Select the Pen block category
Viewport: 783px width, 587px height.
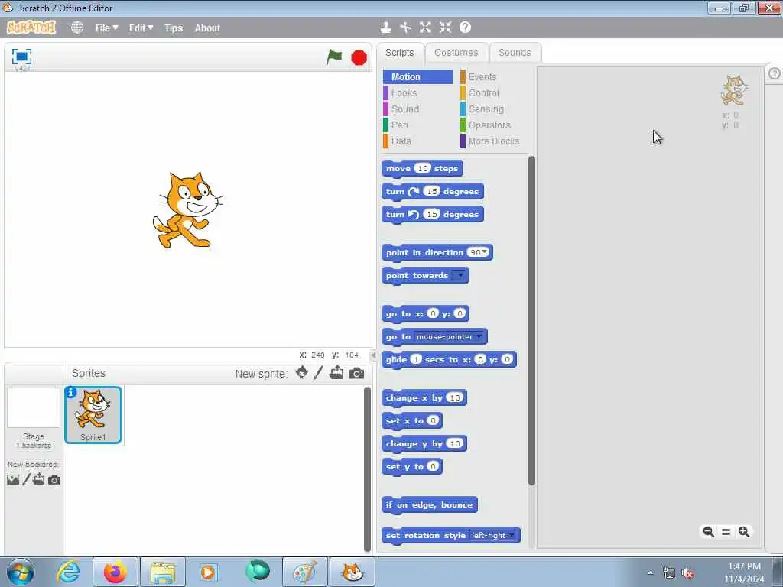pos(417,125)
